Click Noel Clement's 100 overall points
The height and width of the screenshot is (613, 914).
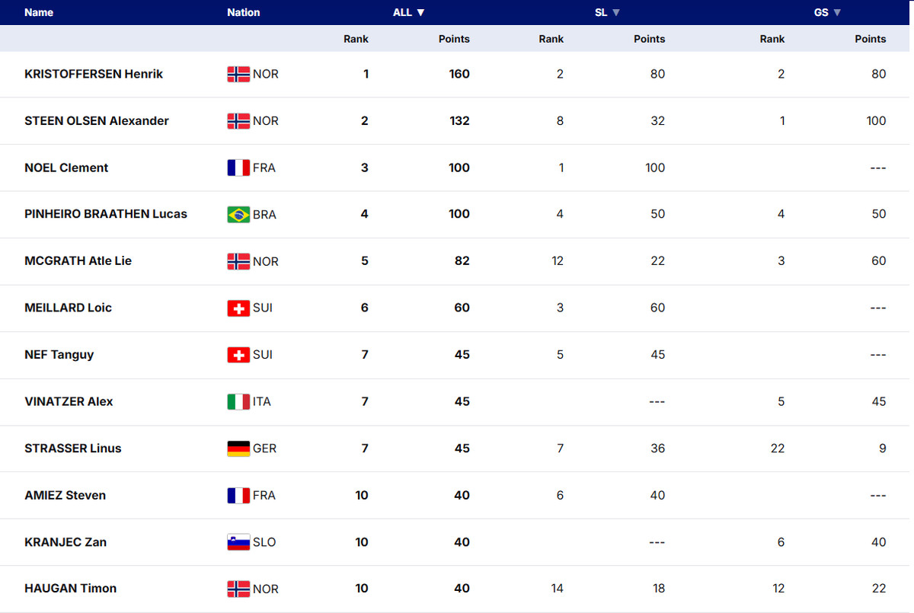click(459, 168)
